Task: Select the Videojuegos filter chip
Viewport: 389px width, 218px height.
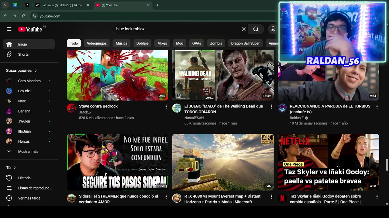Action: pyautogui.click(x=97, y=43)
